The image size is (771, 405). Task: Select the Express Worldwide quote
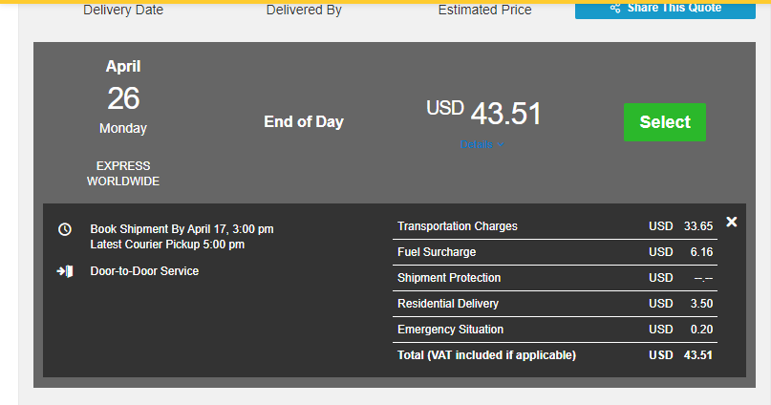665,122
